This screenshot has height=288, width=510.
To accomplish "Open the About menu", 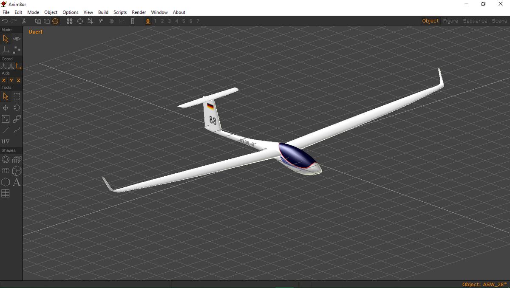I will [x=179, y=12].
